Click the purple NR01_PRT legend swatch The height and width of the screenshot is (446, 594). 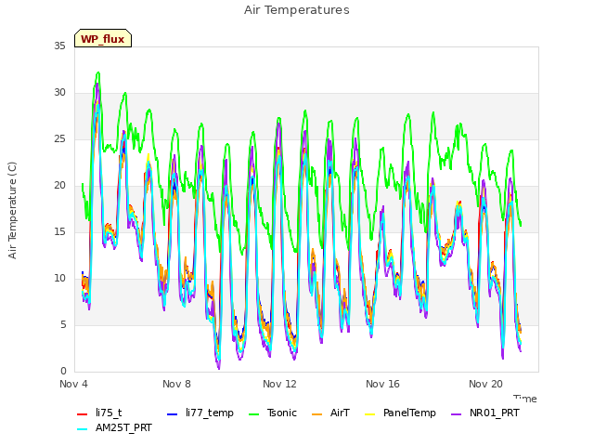coord(456,414)
